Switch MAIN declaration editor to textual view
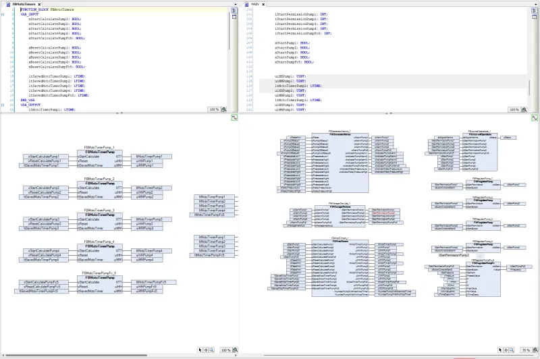Viewport: 540px width, 359px height. coord(535,11)
